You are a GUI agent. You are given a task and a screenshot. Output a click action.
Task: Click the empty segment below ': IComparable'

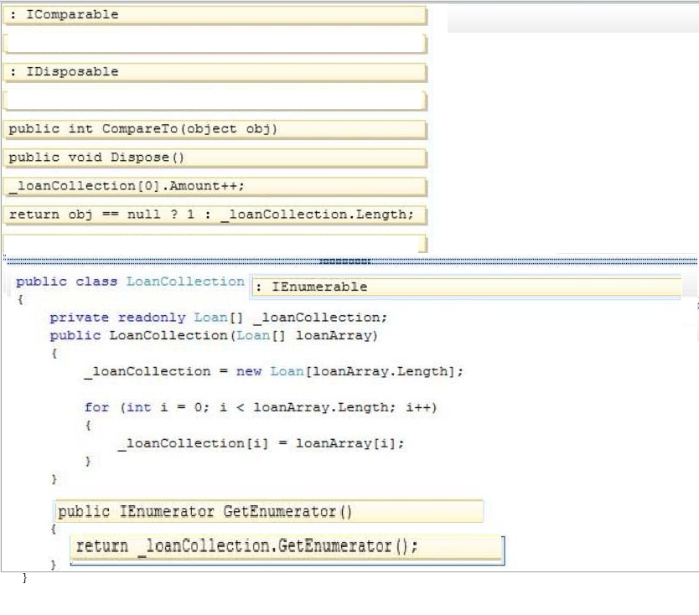coord(215,44)
